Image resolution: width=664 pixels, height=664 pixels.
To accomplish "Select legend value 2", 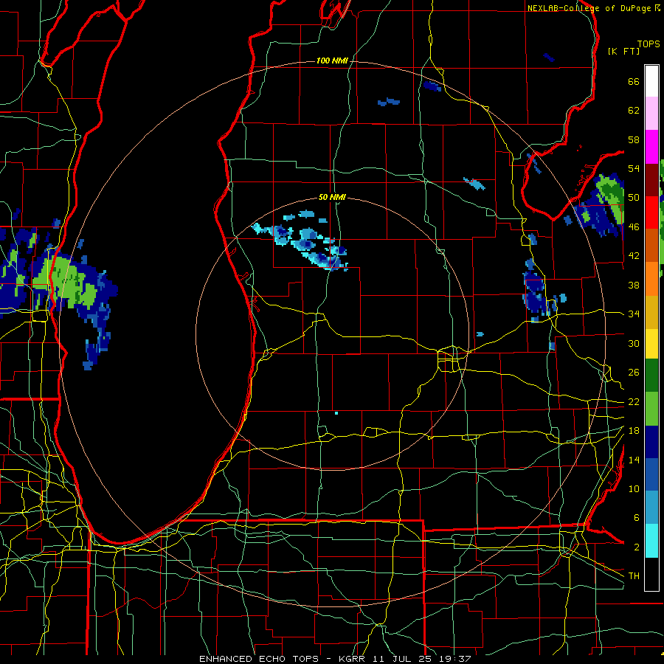I will pos(636,547).
